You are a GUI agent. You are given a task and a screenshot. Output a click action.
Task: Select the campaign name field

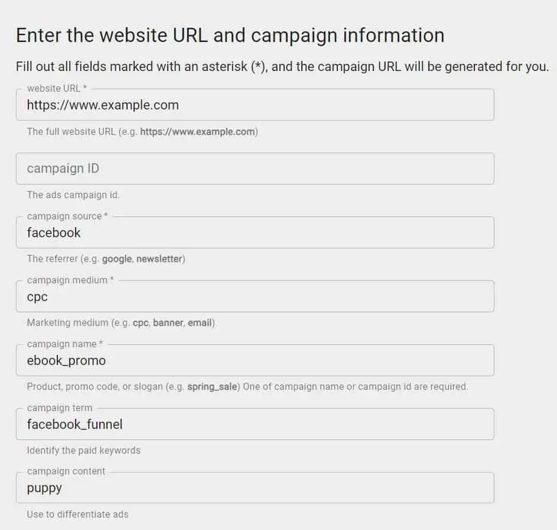254,360
